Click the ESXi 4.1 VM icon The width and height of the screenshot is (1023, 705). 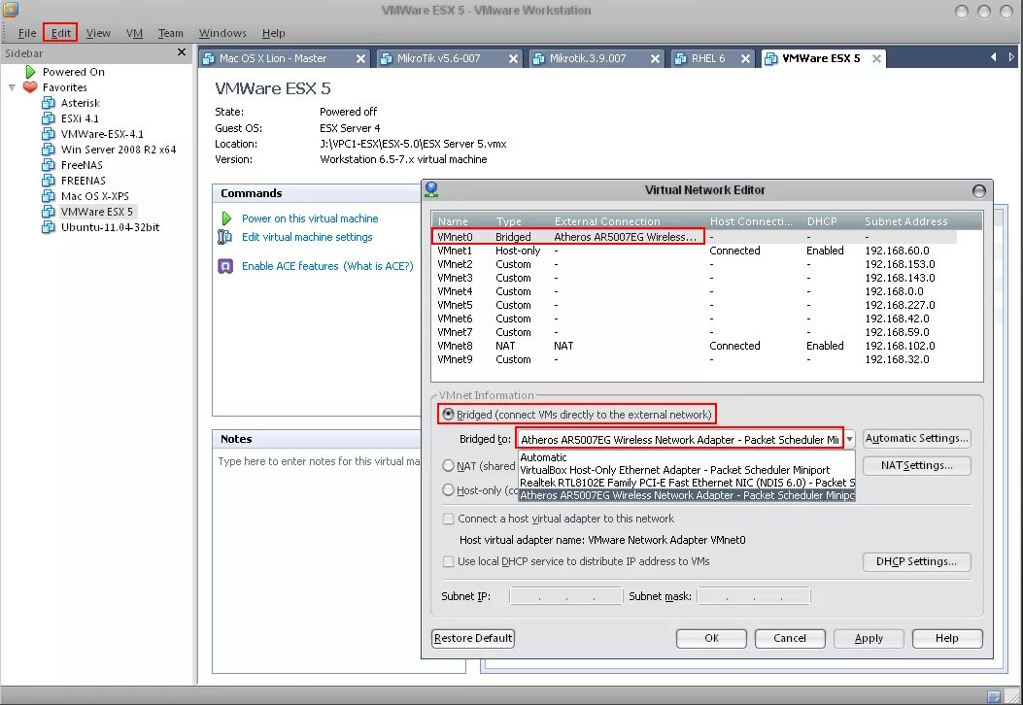(49, 118)
